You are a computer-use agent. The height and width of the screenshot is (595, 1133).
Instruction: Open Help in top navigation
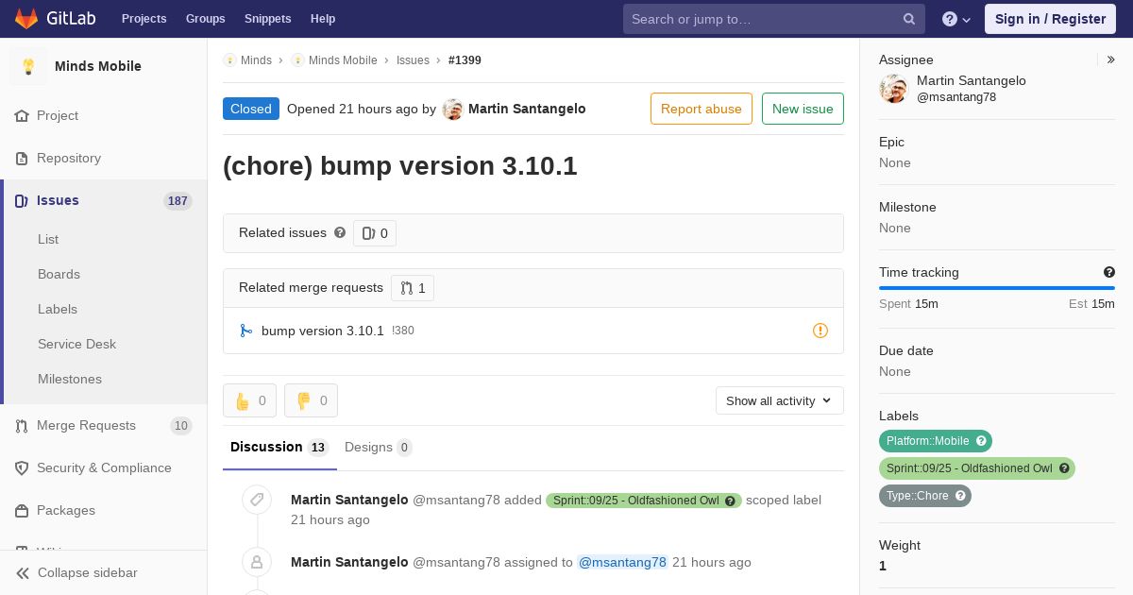[x=323, y=19]
